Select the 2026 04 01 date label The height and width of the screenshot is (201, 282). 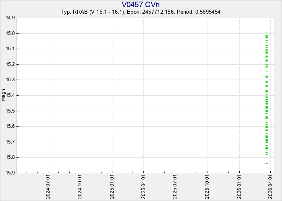pyautogui.click(x=271, y=187)
